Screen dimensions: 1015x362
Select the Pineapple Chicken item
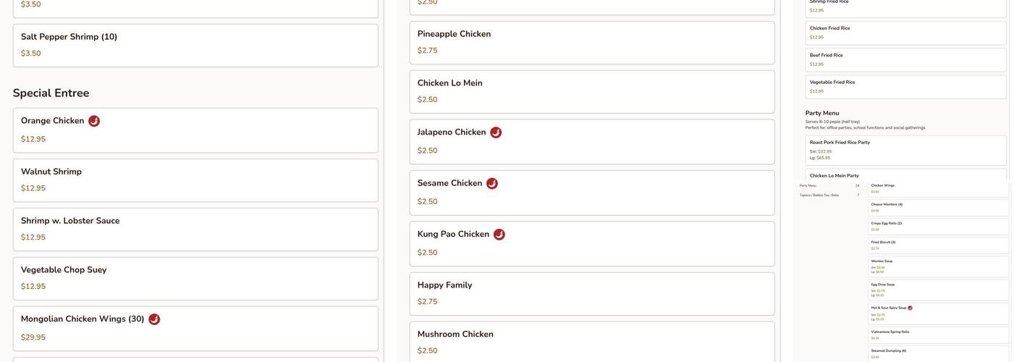point(592,43)
